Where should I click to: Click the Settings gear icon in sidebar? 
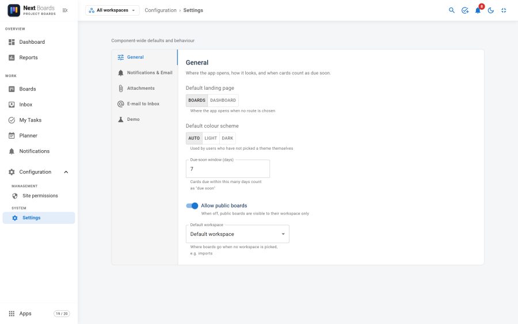tap(15, 218)
